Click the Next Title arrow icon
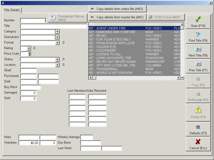214x160 pixels. (198, 49)
